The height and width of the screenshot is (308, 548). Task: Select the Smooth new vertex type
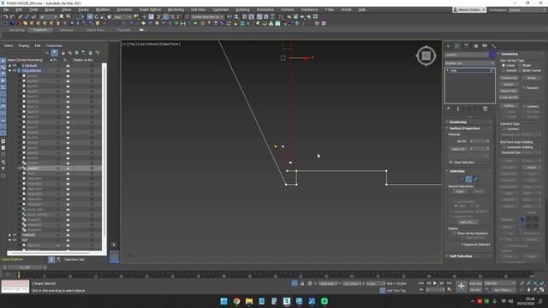tap(503, 70)
